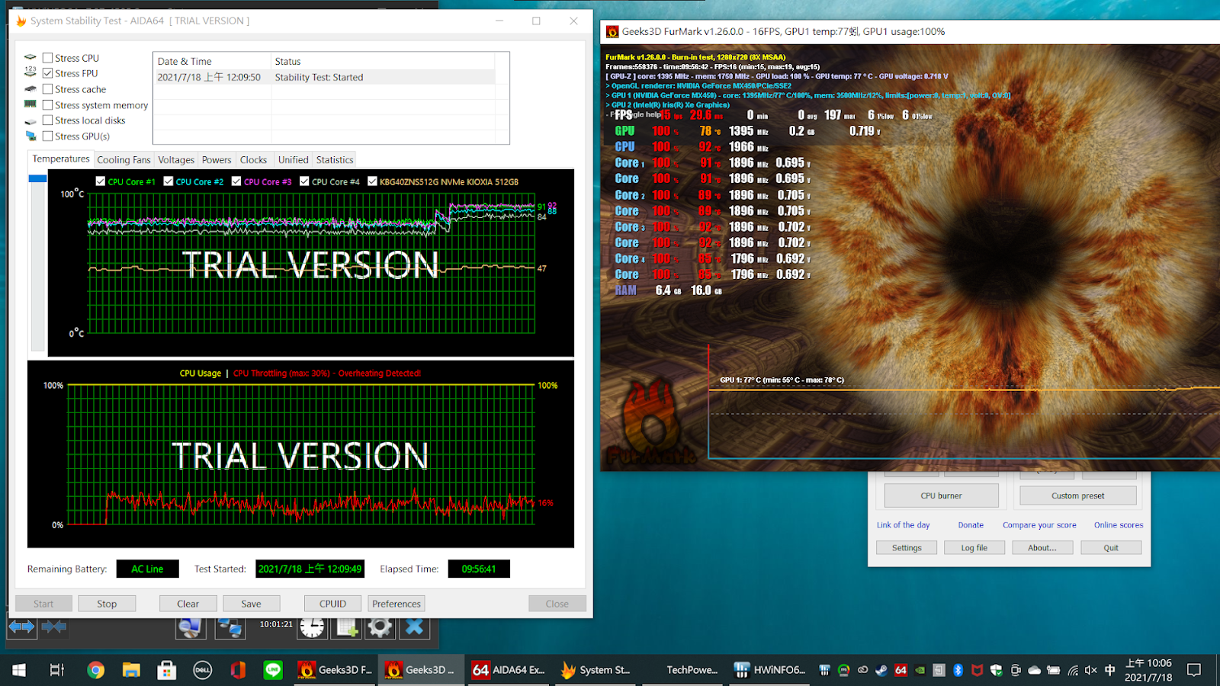Hide the CPU Core #2 graph line
Viewport: 1220px width, 686px height.
169,181
